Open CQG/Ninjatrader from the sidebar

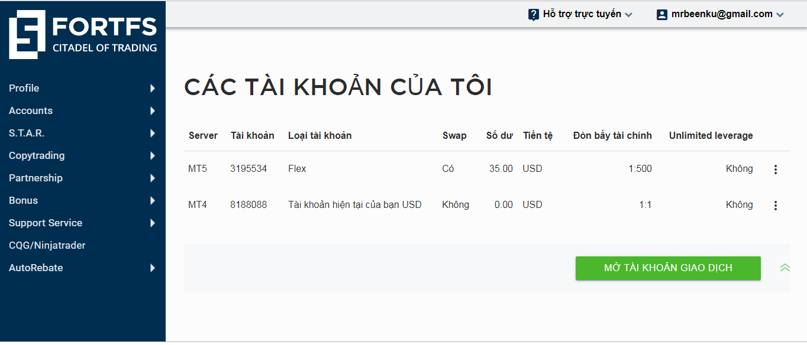point(47,246)
